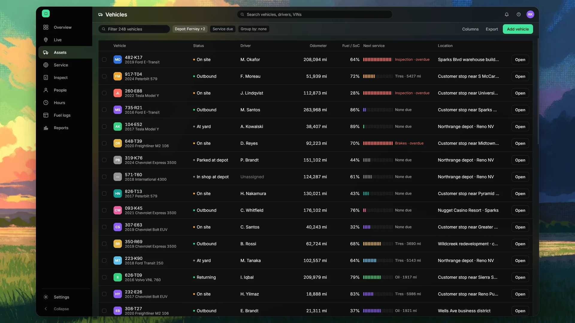
Task: Check the box for vehicle 626·T09
Action: point(104,277)
